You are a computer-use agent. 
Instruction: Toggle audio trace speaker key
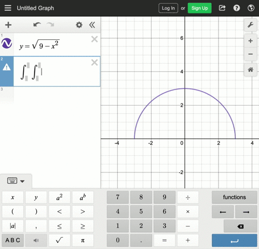36,240
